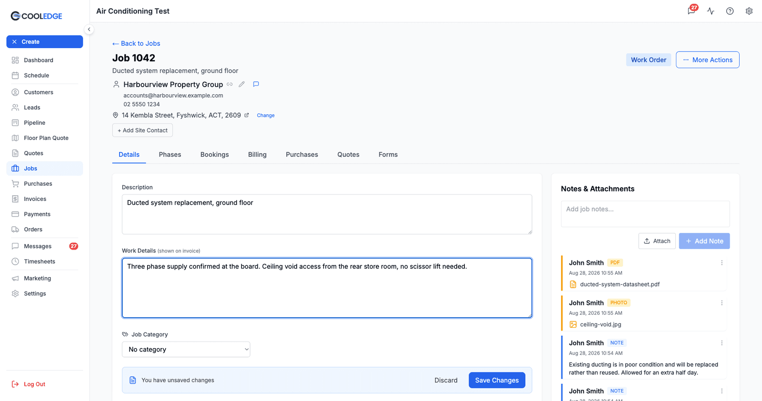The height and width of the screenshot is (401, 762).
Task: Switch to the Purchases tab
Action: point(302,155)
